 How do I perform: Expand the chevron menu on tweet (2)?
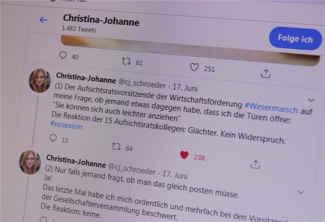(x=301, y=192)
